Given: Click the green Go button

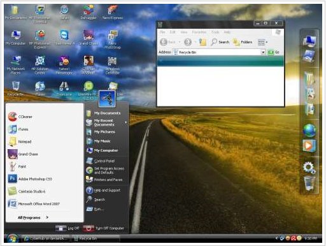Looking at the screenshot, I should pyautogui.click(x=273, y=52).
